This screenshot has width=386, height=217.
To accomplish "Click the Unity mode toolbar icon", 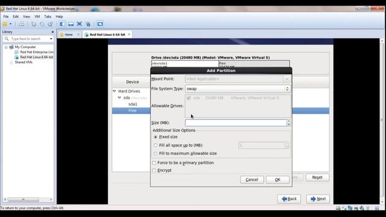I will tap(88, 24).
